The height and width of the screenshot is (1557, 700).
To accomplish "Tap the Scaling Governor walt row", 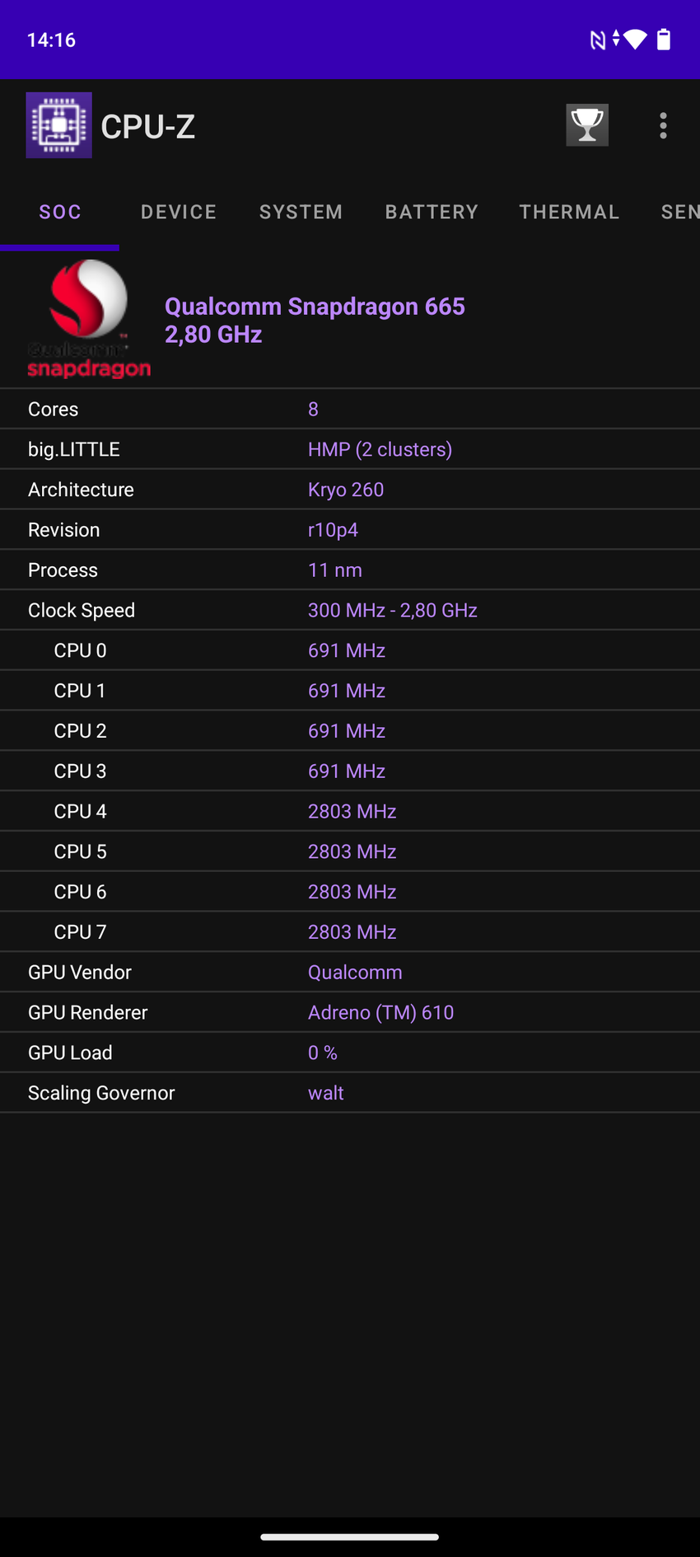I will 350,1093.
